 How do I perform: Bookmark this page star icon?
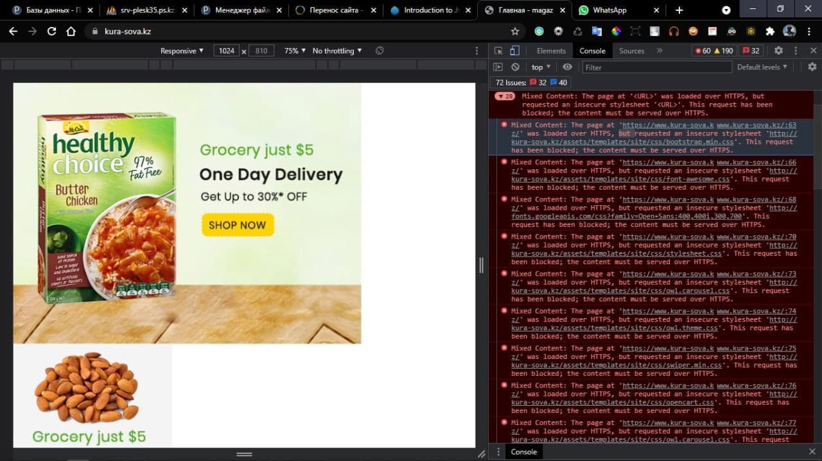pyautogui.click(x=514, y=31)
